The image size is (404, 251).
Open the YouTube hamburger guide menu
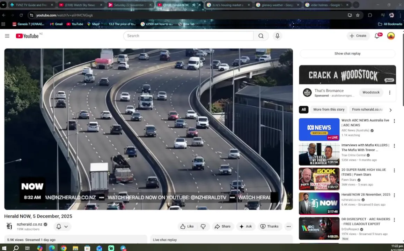pos(7,36)
